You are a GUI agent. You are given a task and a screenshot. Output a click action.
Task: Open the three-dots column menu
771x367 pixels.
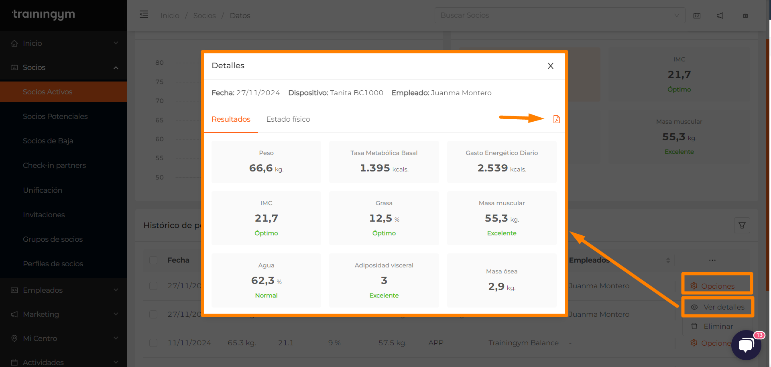point(712,260)
